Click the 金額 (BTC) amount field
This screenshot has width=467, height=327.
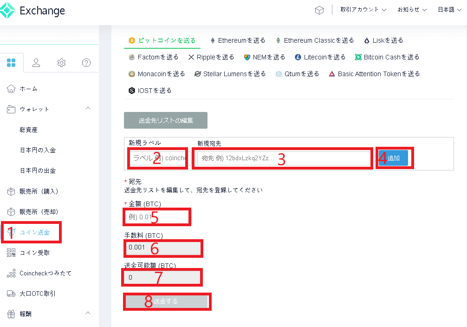(x=157, y=217)
